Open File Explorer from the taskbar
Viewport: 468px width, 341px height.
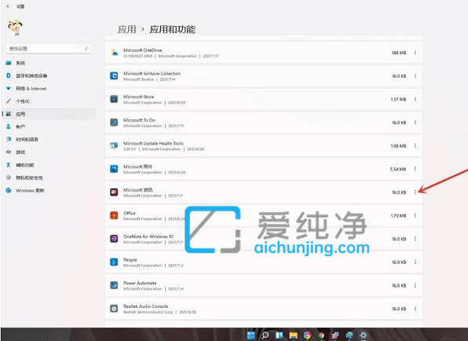pyautogui.click(x=293, y=335)
